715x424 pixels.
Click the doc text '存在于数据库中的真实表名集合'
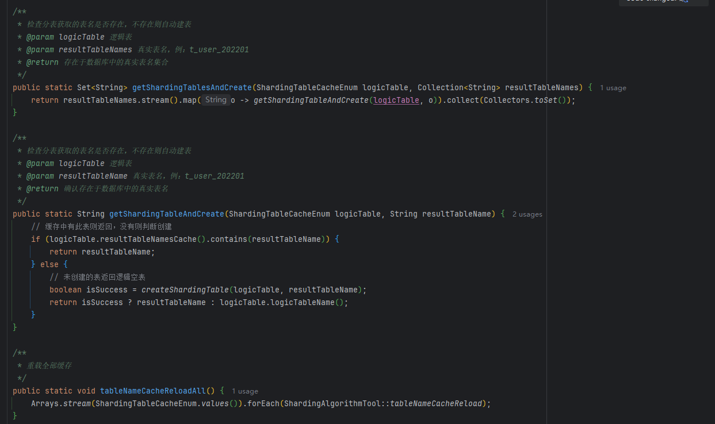[x=116, y=62]
